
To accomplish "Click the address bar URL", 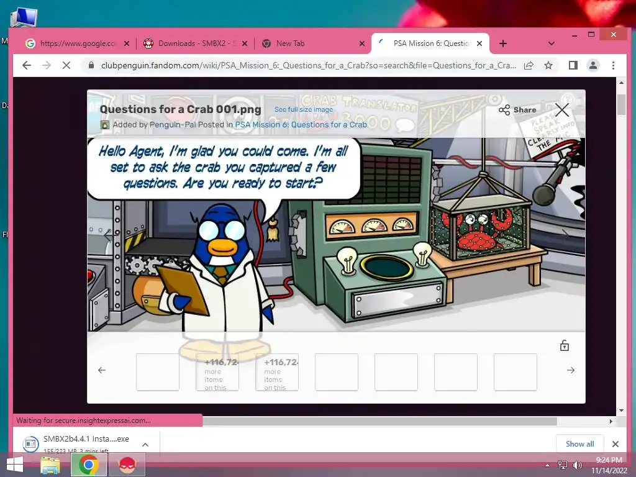I will (308, 65).
